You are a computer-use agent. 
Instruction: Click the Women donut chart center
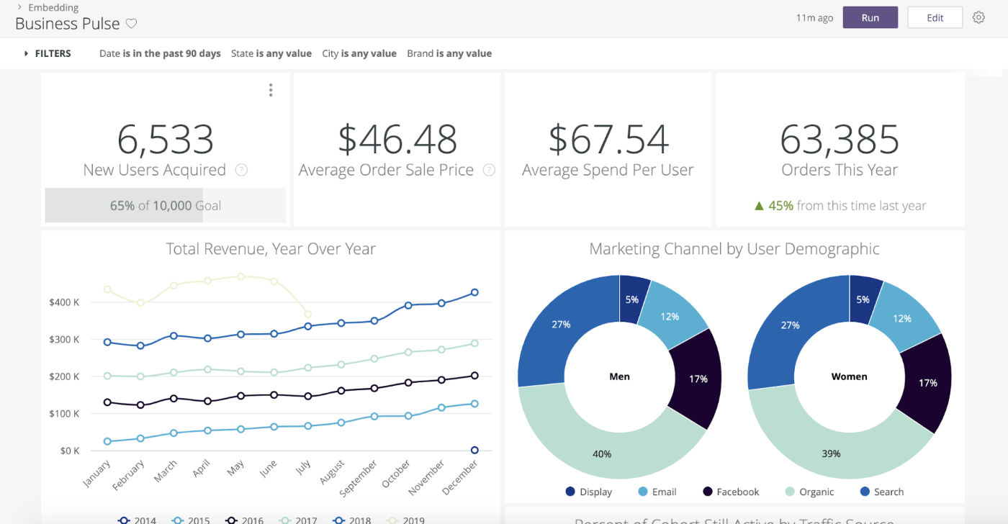click(850, 376)
